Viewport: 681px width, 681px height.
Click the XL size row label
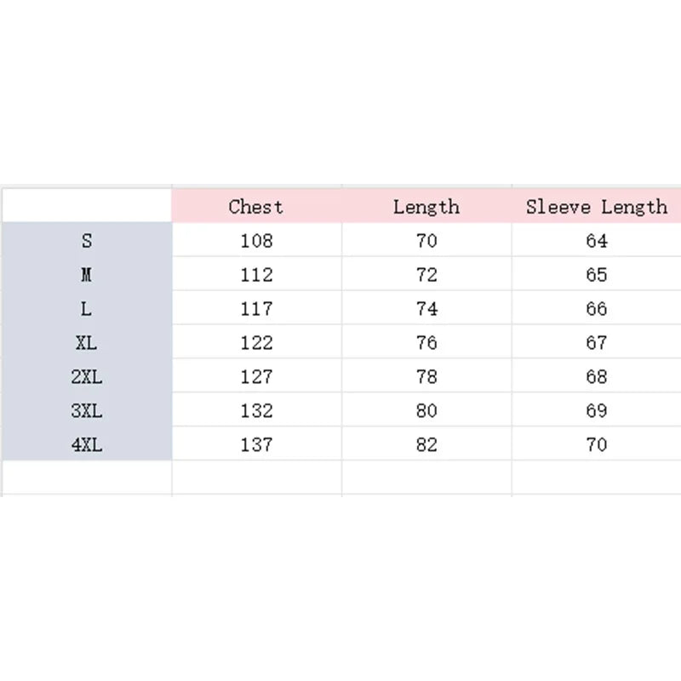[87, 343]
